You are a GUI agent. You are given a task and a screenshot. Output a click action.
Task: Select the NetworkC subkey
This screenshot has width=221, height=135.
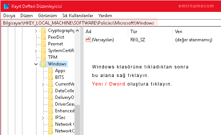64,131
